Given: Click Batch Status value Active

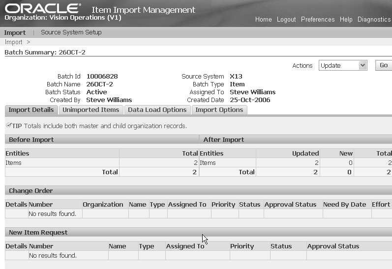Looking at the screenshot, I should (96, 92).
